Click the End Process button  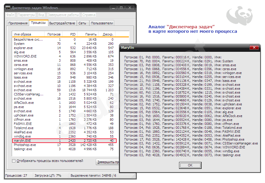click(x=107, y=162)
